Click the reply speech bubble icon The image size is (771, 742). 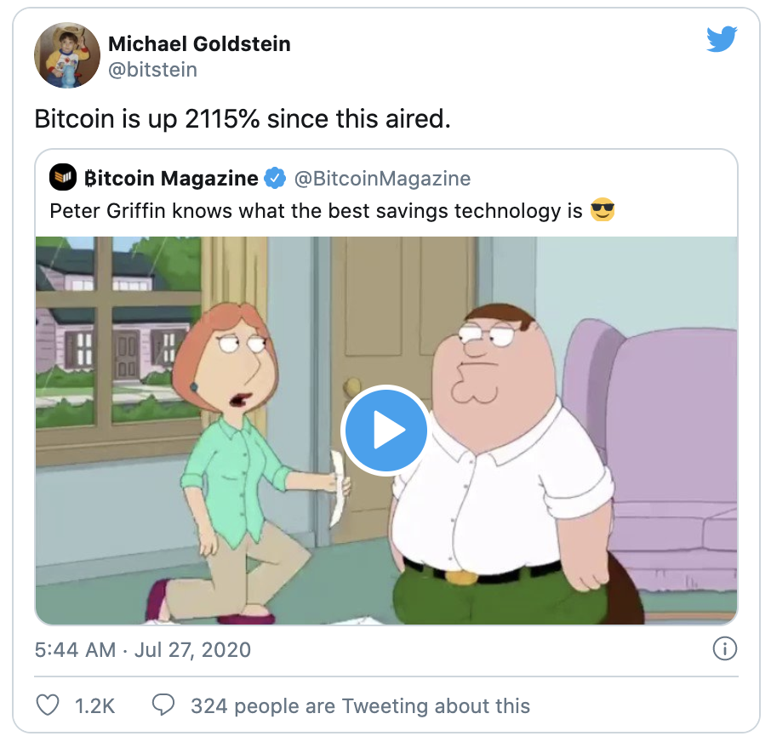163,705
